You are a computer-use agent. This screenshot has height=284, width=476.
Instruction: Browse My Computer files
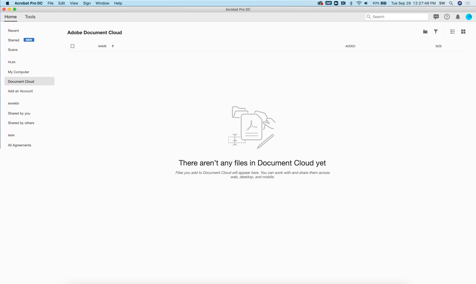19,72
